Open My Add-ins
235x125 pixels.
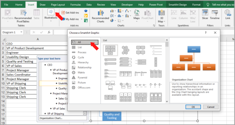pos(70,19)
